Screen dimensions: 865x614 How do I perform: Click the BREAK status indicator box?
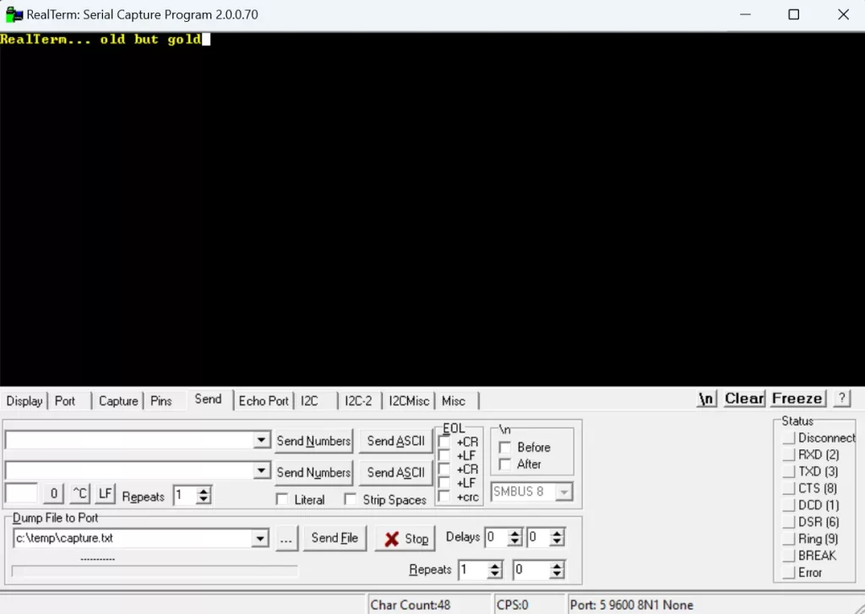tap(789, 556)
